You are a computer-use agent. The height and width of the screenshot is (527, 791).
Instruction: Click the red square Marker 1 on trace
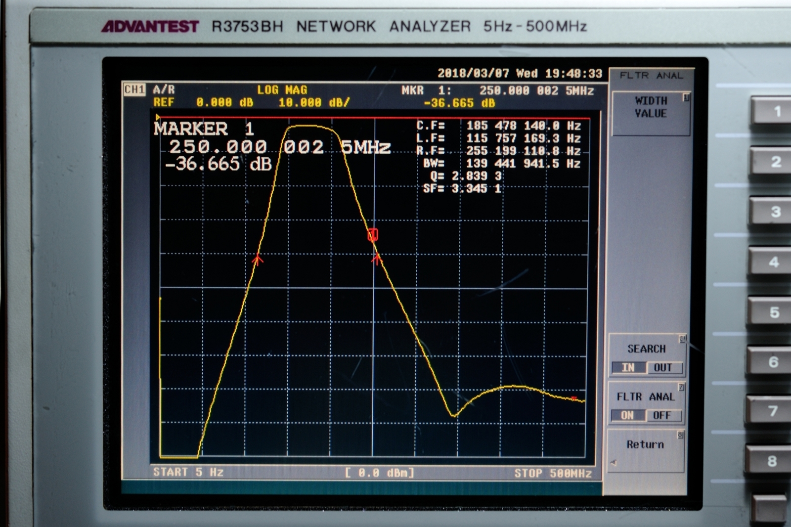pos(373,235)
